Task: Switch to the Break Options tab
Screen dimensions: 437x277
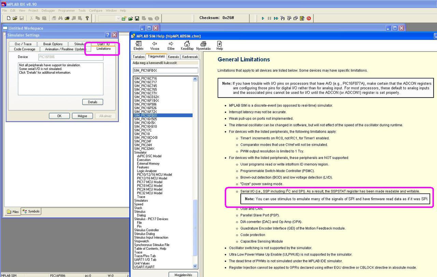Action: pyautogui.click(x=53, y=44)
